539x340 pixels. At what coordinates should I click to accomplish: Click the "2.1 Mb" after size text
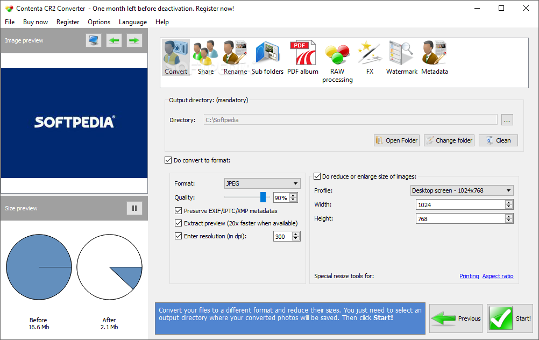[109, 327]
